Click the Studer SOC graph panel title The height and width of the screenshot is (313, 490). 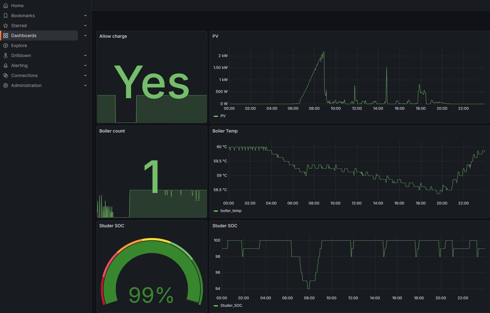point(225,226)
